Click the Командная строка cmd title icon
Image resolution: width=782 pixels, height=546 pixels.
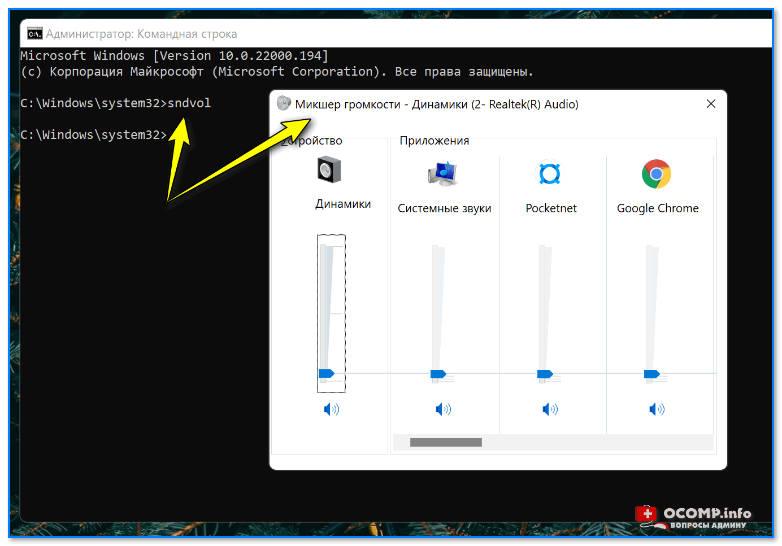35,34
